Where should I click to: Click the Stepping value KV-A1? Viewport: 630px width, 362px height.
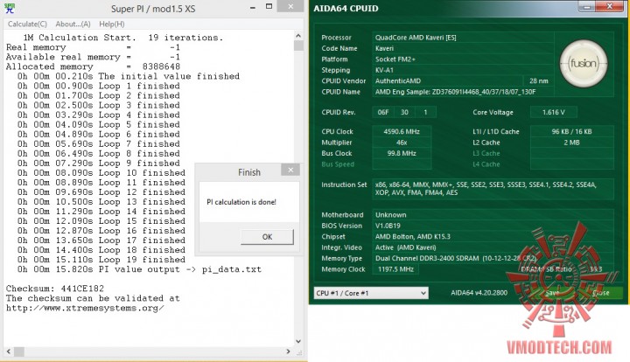pos(384,70)
